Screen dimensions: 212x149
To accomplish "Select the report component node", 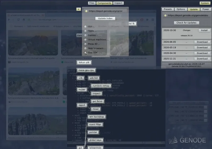I will pyautogui.click(x=82, y=105).
